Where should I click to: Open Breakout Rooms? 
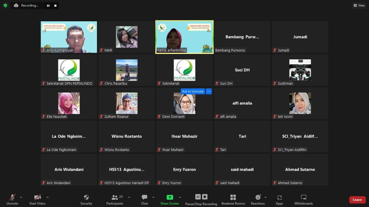point(233,200)
